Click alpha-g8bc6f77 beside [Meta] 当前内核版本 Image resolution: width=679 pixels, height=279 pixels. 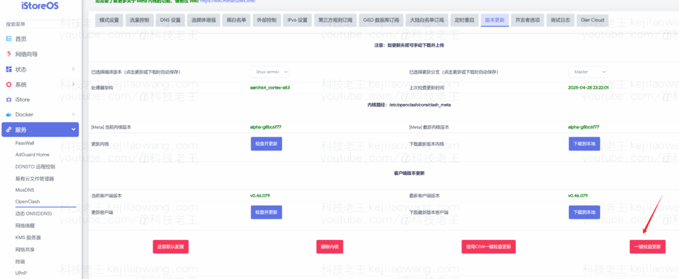[266, 127]
